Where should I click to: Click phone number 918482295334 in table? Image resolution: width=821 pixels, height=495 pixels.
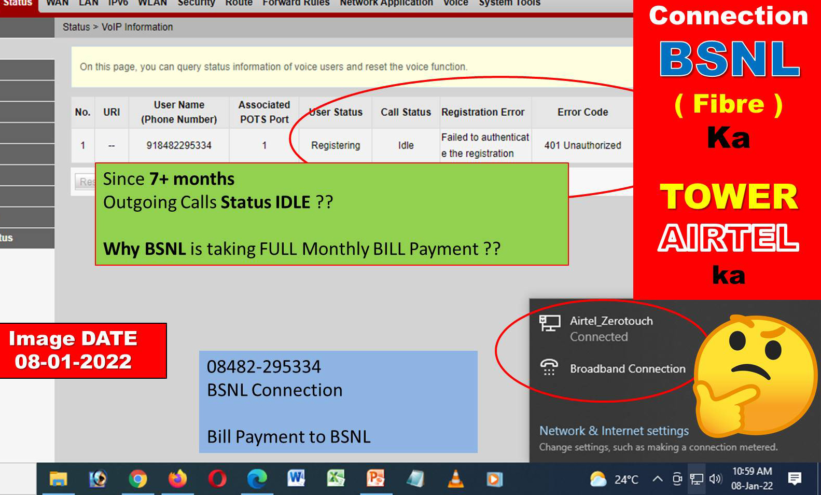[179, 145]
